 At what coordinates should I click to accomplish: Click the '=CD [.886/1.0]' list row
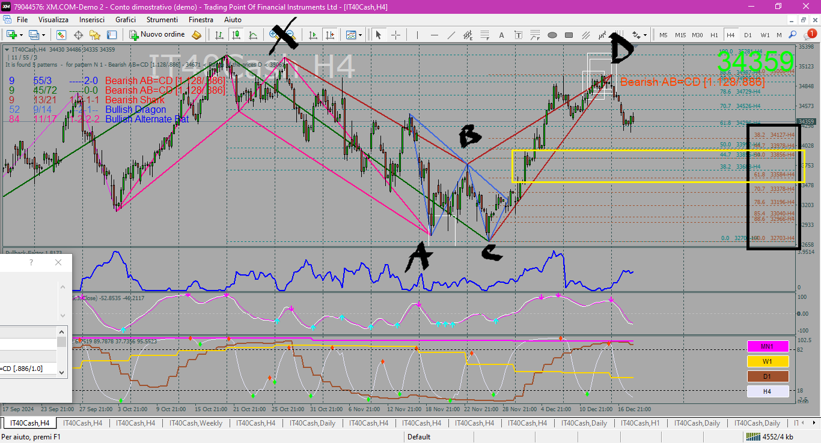tap(28, 369)
